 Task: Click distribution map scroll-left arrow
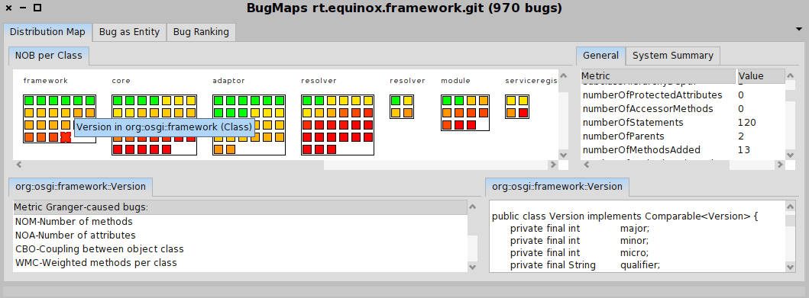pos(19,165)
